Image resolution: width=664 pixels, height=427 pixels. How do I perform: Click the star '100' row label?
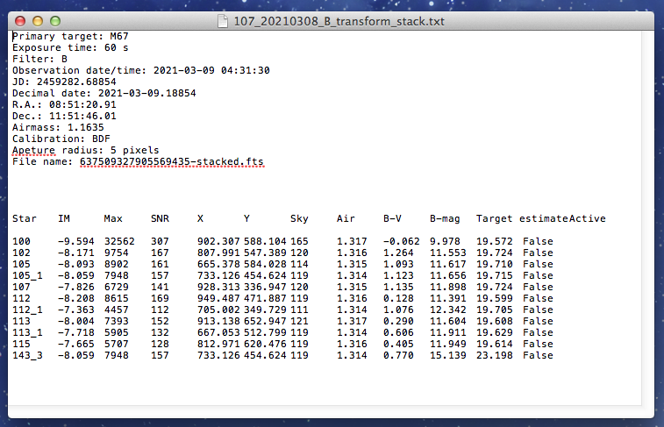click(20, 241)
